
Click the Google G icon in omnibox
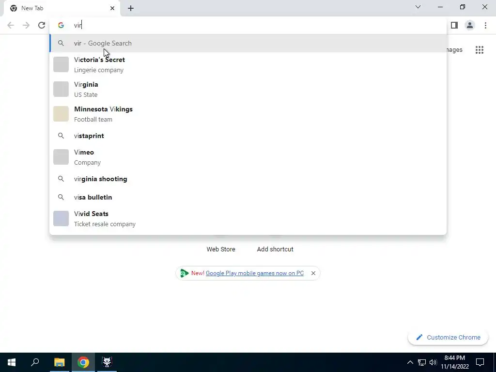[x=61, y=25]
